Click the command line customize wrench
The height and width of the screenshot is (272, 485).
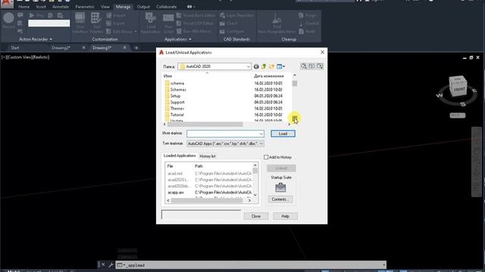(111, 265)
